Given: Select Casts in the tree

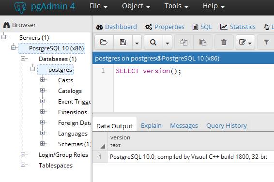Looking at the screenshot, I should [65, 80].
